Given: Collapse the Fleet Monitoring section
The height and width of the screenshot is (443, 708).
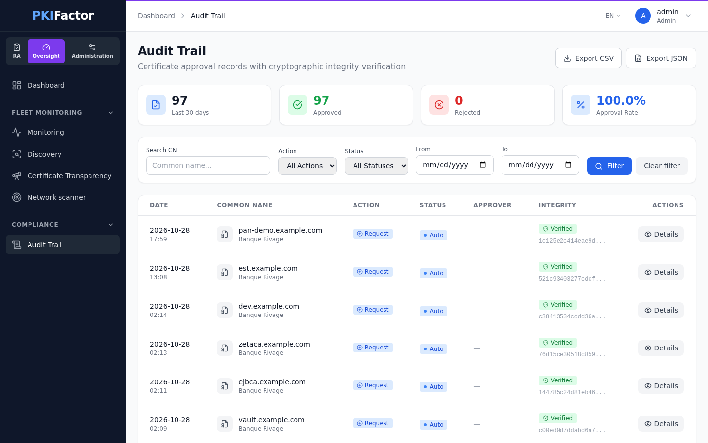Looking at the screenshot, I should click(111, 113).
